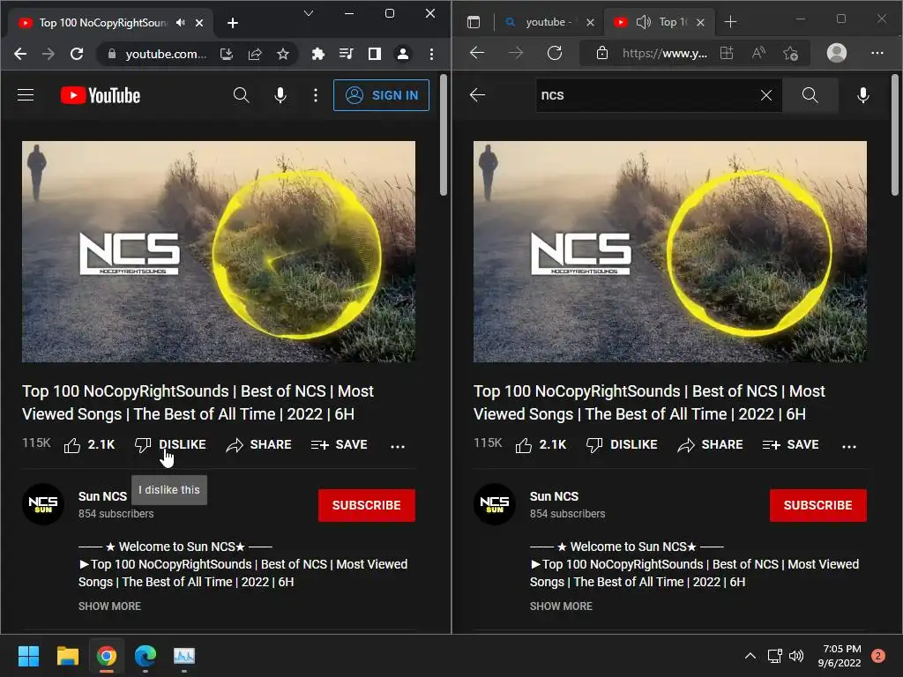Activate Read aloud icon in Edge
This screenshot has height=677, width=903.
pos(759,54)
